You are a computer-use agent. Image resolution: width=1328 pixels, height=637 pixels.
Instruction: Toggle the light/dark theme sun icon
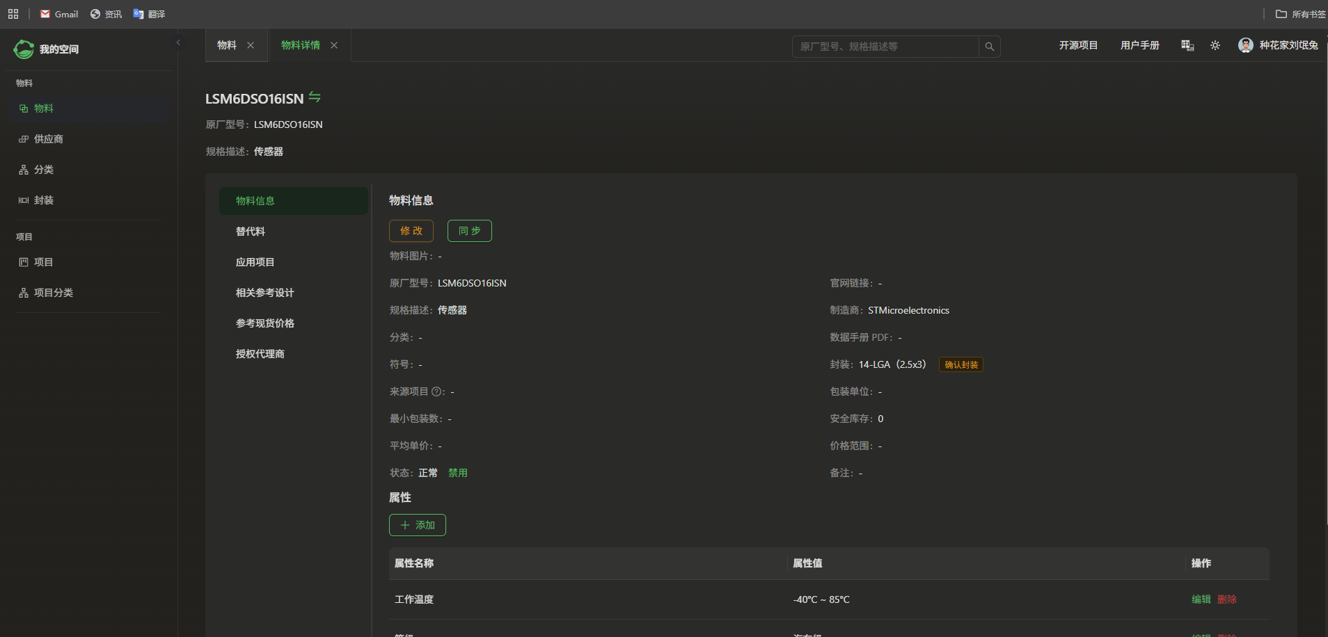coord(1215,45)
